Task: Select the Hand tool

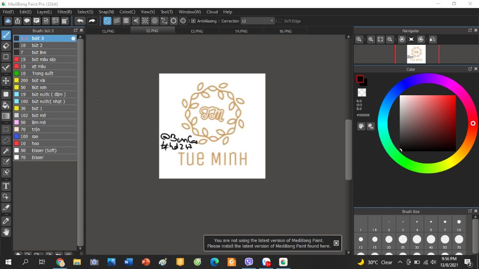Action: point(6,232)
